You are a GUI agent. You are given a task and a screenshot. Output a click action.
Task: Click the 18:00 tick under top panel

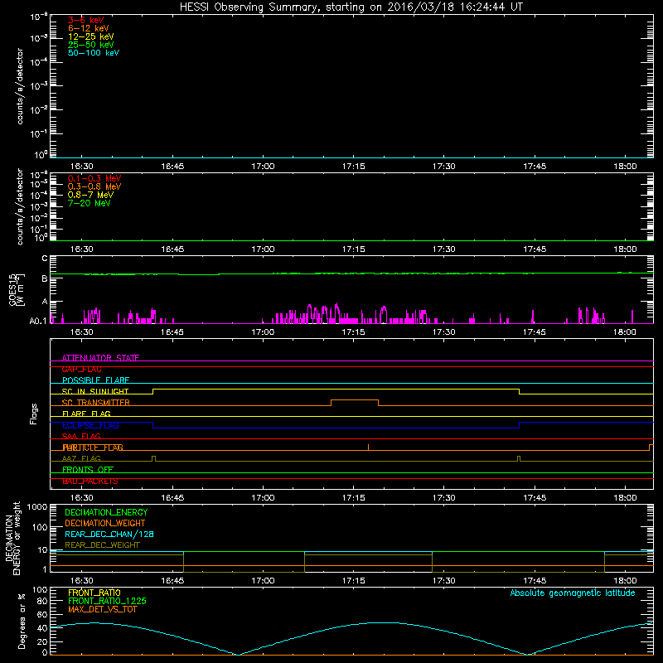(625, 167)
